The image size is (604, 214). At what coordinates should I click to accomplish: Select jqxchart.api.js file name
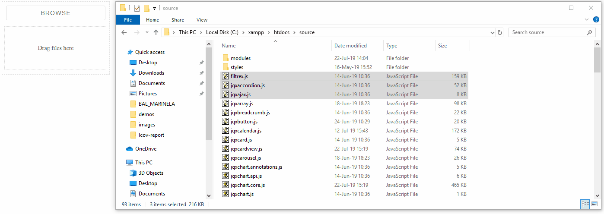[x=246, y=176]
